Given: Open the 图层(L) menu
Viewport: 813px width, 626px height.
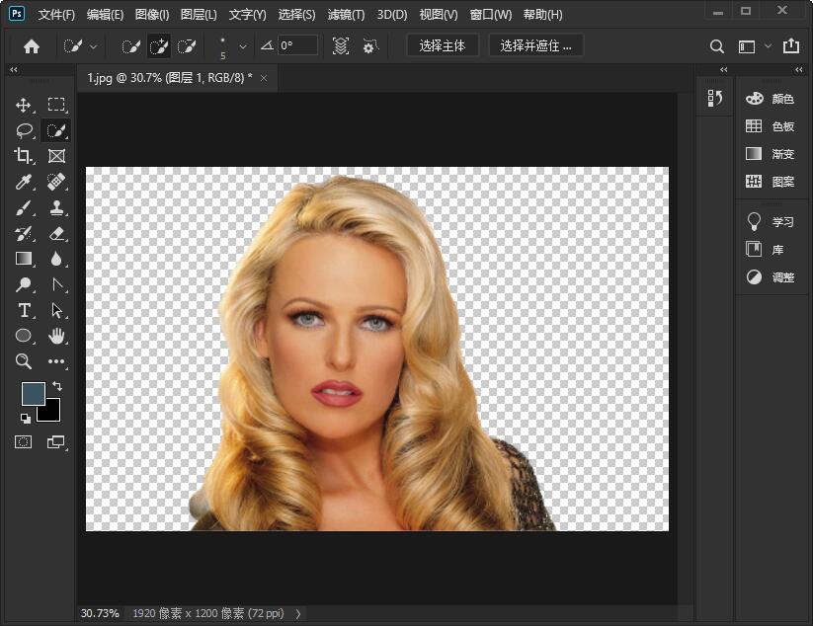Looking at the screenshot, I should pos(199,15).
